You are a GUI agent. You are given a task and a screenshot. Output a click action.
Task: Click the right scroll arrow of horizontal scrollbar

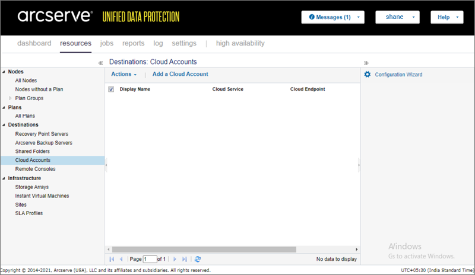coord(357,250)
